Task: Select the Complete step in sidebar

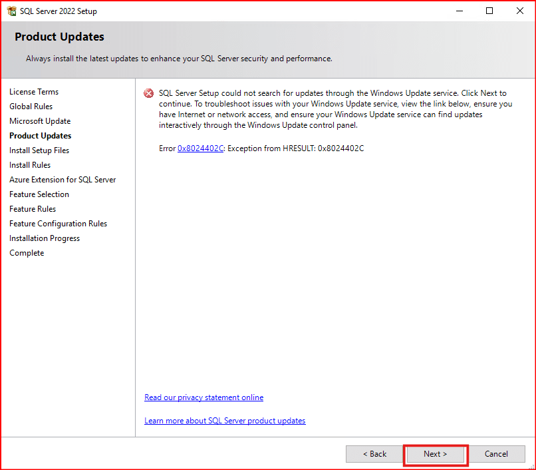Action: coord(27,253)
